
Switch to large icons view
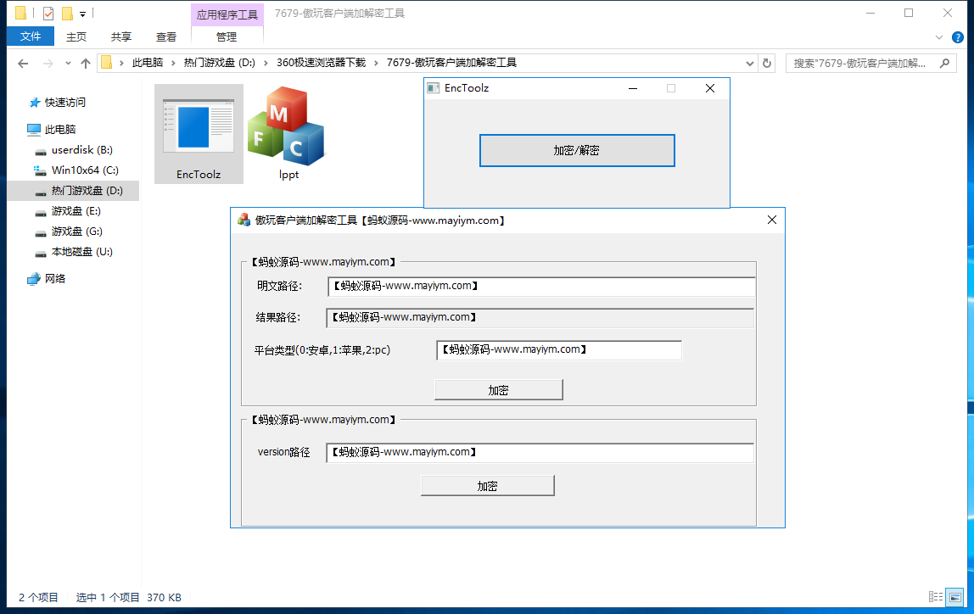click(954, 597)
